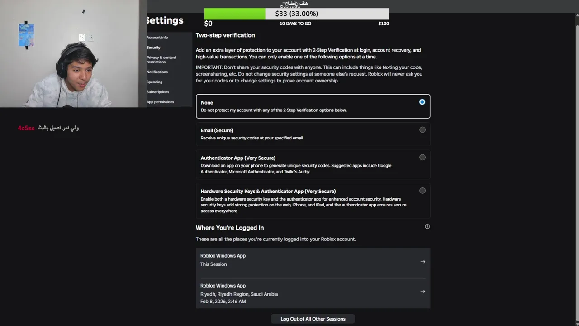The image size is (579, 326).
Task: Open the This Session arrow icon
Action: (422, 262)
